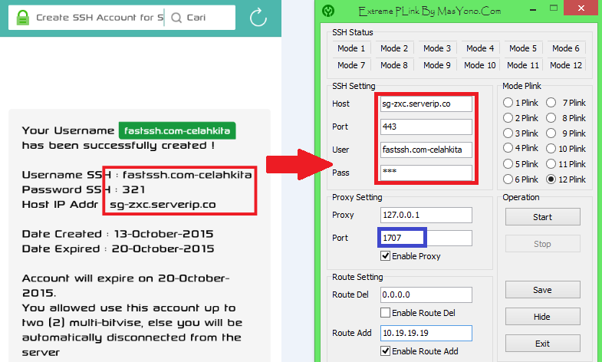The height and width of the screenshot is (362, 602).
Task: Select the 11 Plink radio option
Action: click(551, 164)
